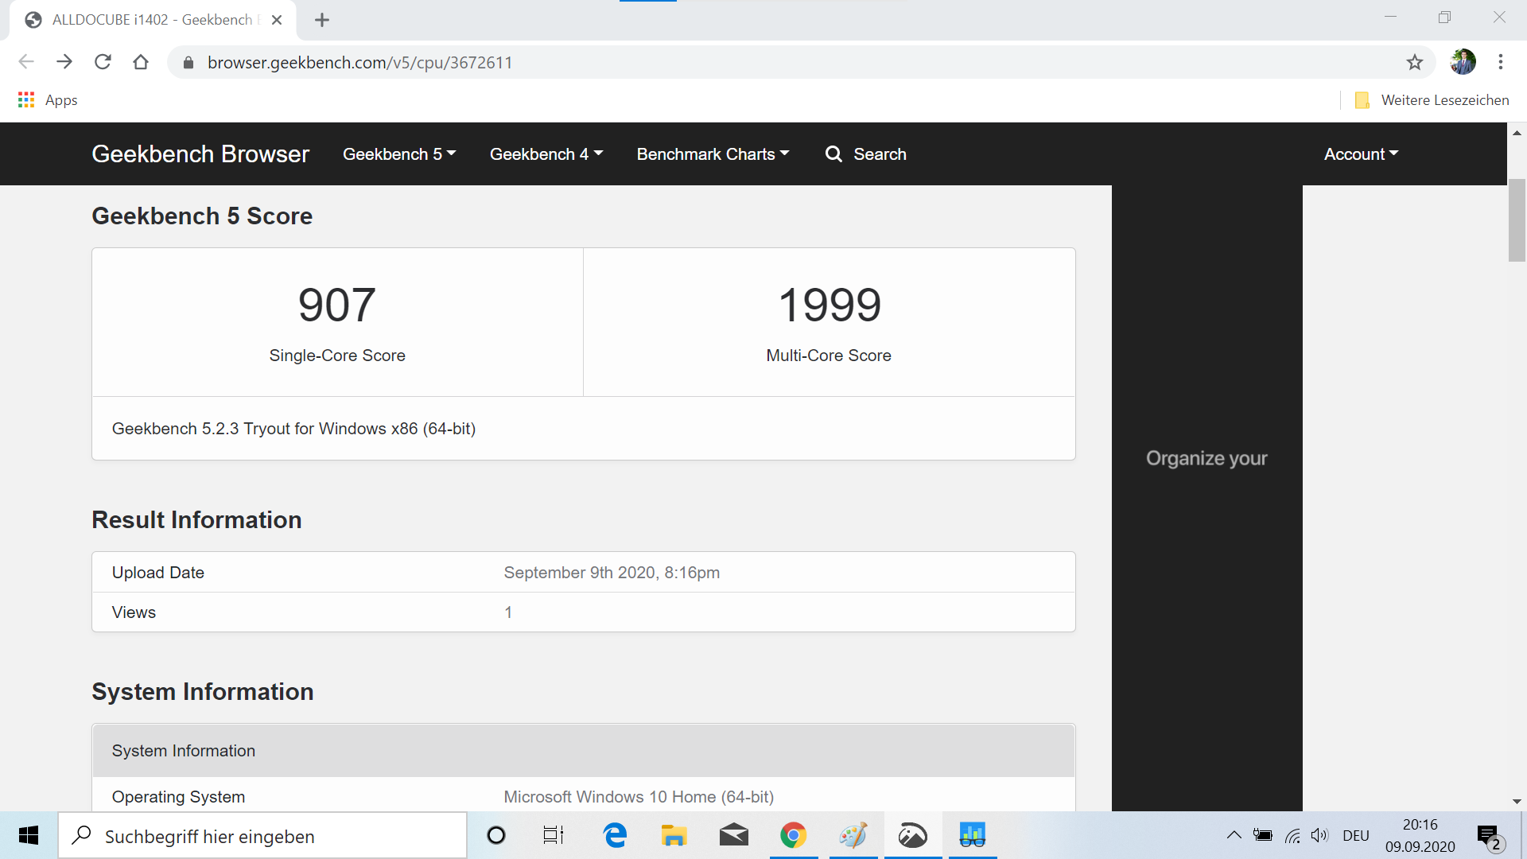Open the Mail app from taskbar

pos(733,835)
